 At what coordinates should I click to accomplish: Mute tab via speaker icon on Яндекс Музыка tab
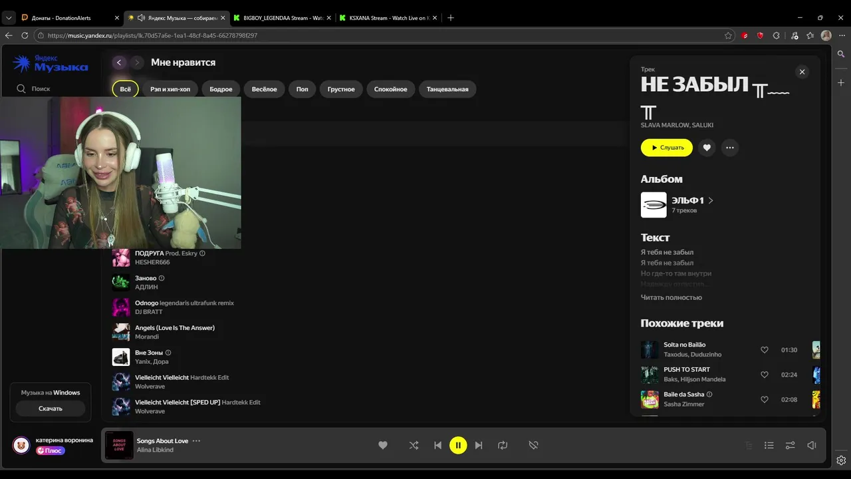[141, 18]
